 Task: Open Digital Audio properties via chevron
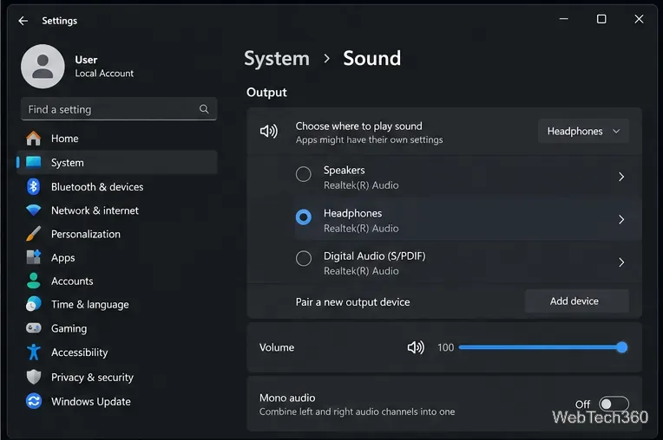[621, 262]
